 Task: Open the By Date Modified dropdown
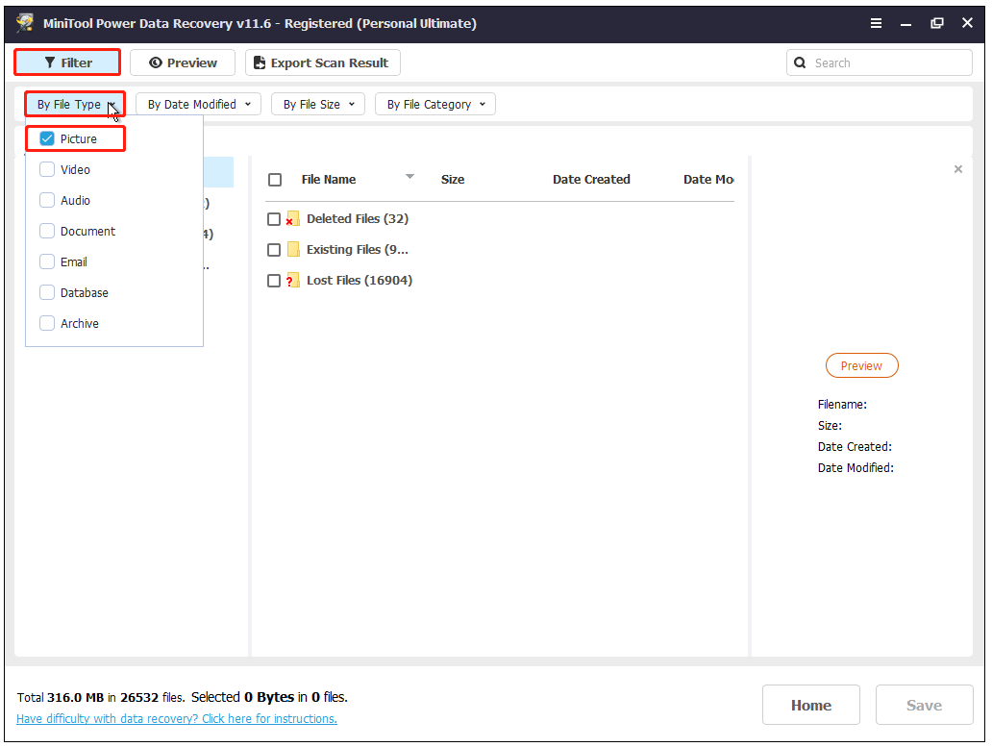198,105
